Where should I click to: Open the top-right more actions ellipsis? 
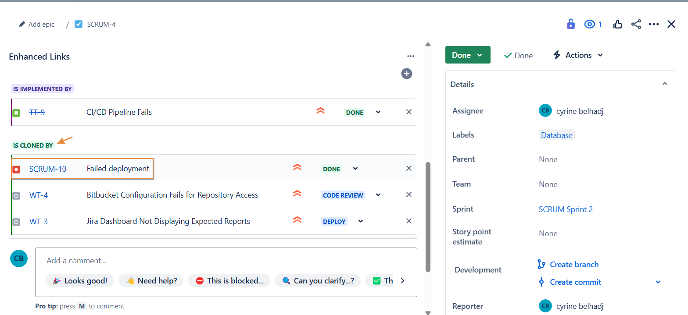click(654, 25)
